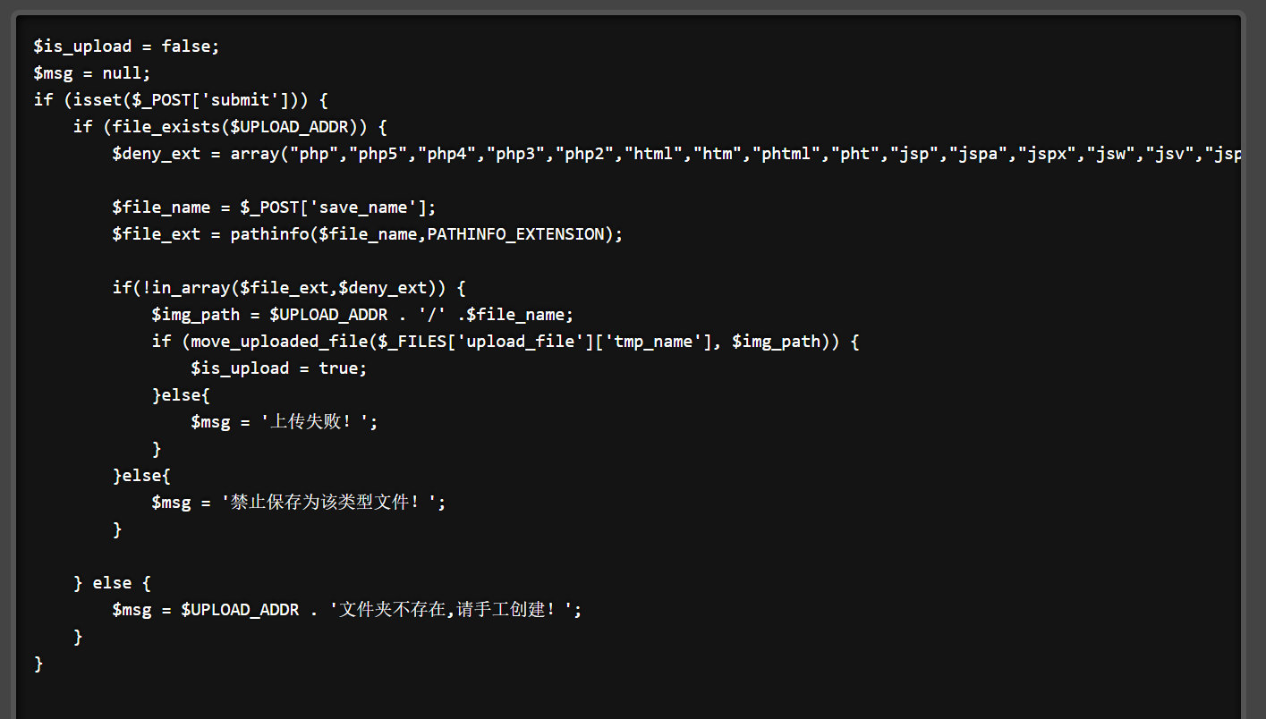Click the '文件夹不存在,请手工创建！' string
Screen dimensions: 1266x719
pos(451,610)
